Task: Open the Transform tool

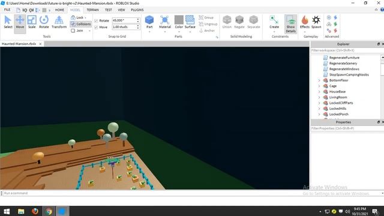Action: 59,22
